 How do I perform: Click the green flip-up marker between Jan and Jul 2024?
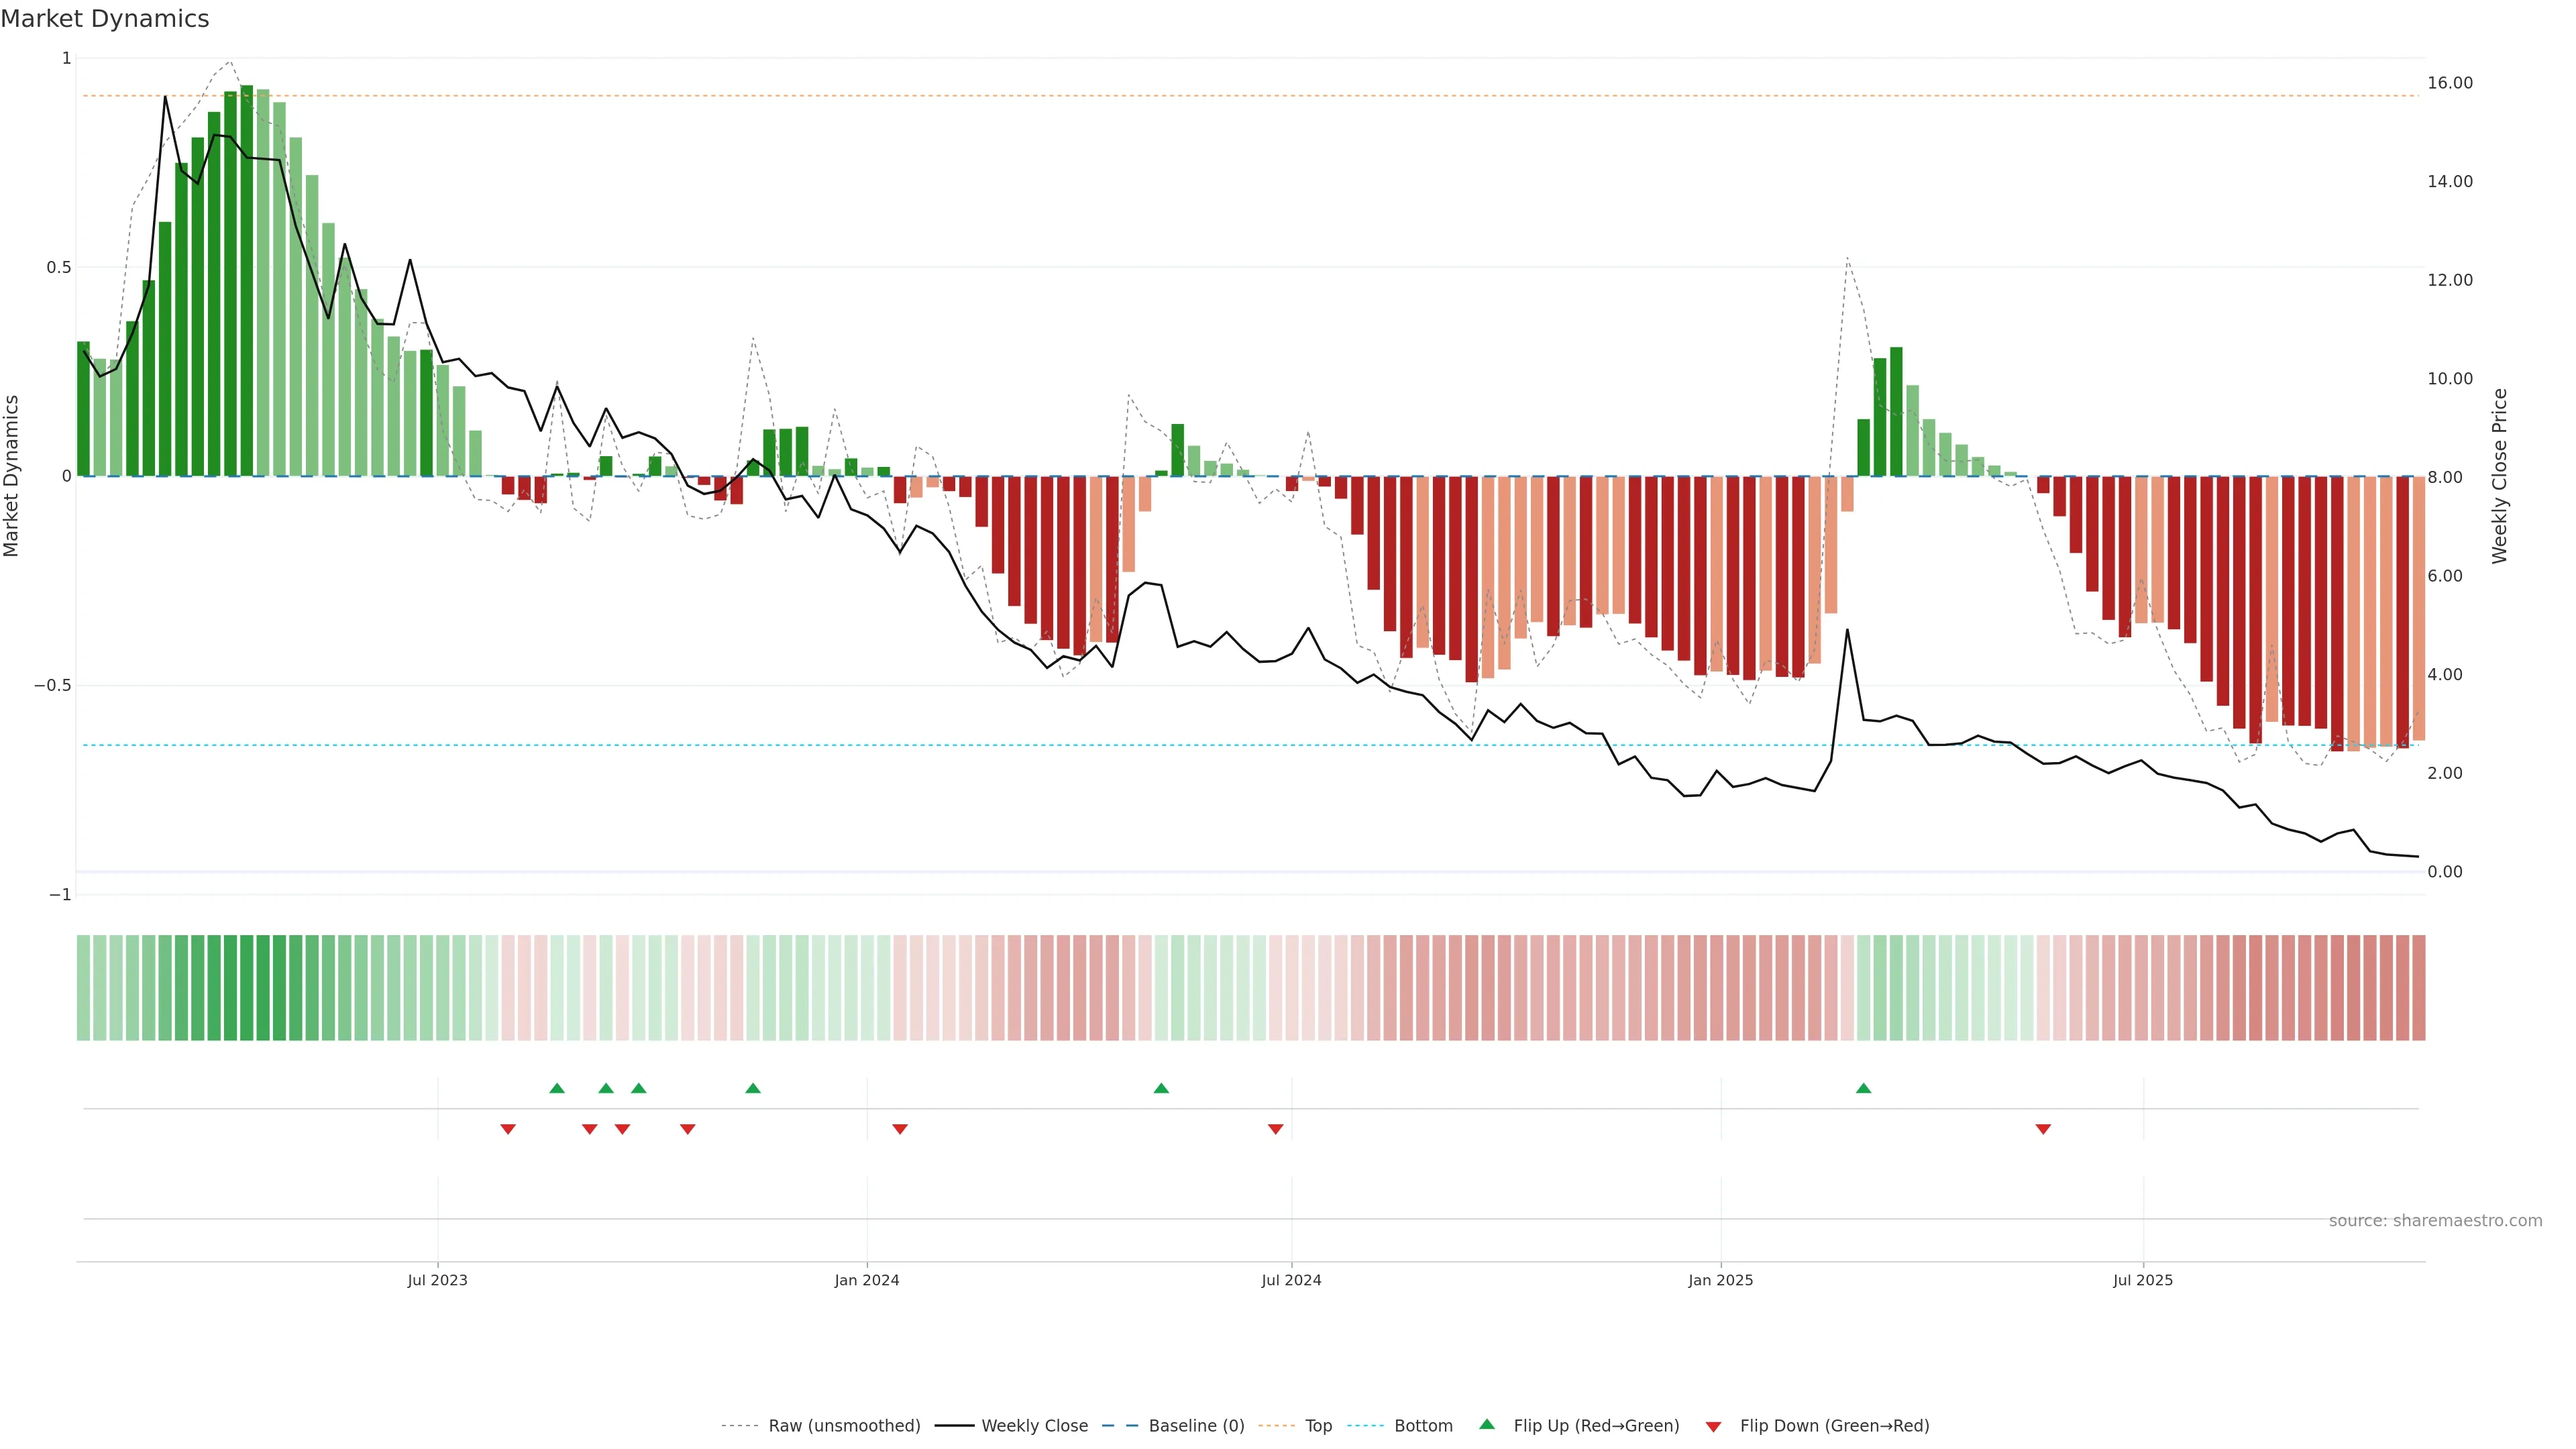click(1161, 1088)
